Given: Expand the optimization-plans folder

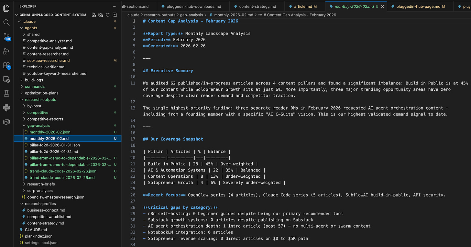Looking at the screenshot, I should (x=22, y=93).
